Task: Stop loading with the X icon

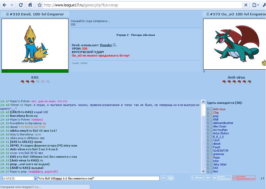Action: pos(246,5)
